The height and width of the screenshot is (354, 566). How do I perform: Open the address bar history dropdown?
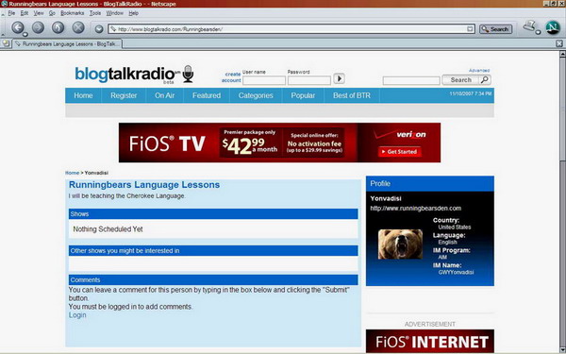click(470, 29)
